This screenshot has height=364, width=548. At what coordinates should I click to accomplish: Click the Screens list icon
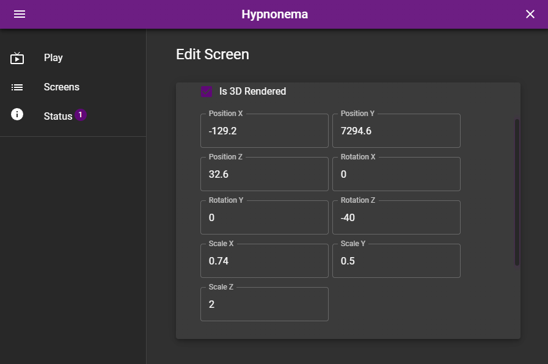pyautogui.click(x=17, y=87)
